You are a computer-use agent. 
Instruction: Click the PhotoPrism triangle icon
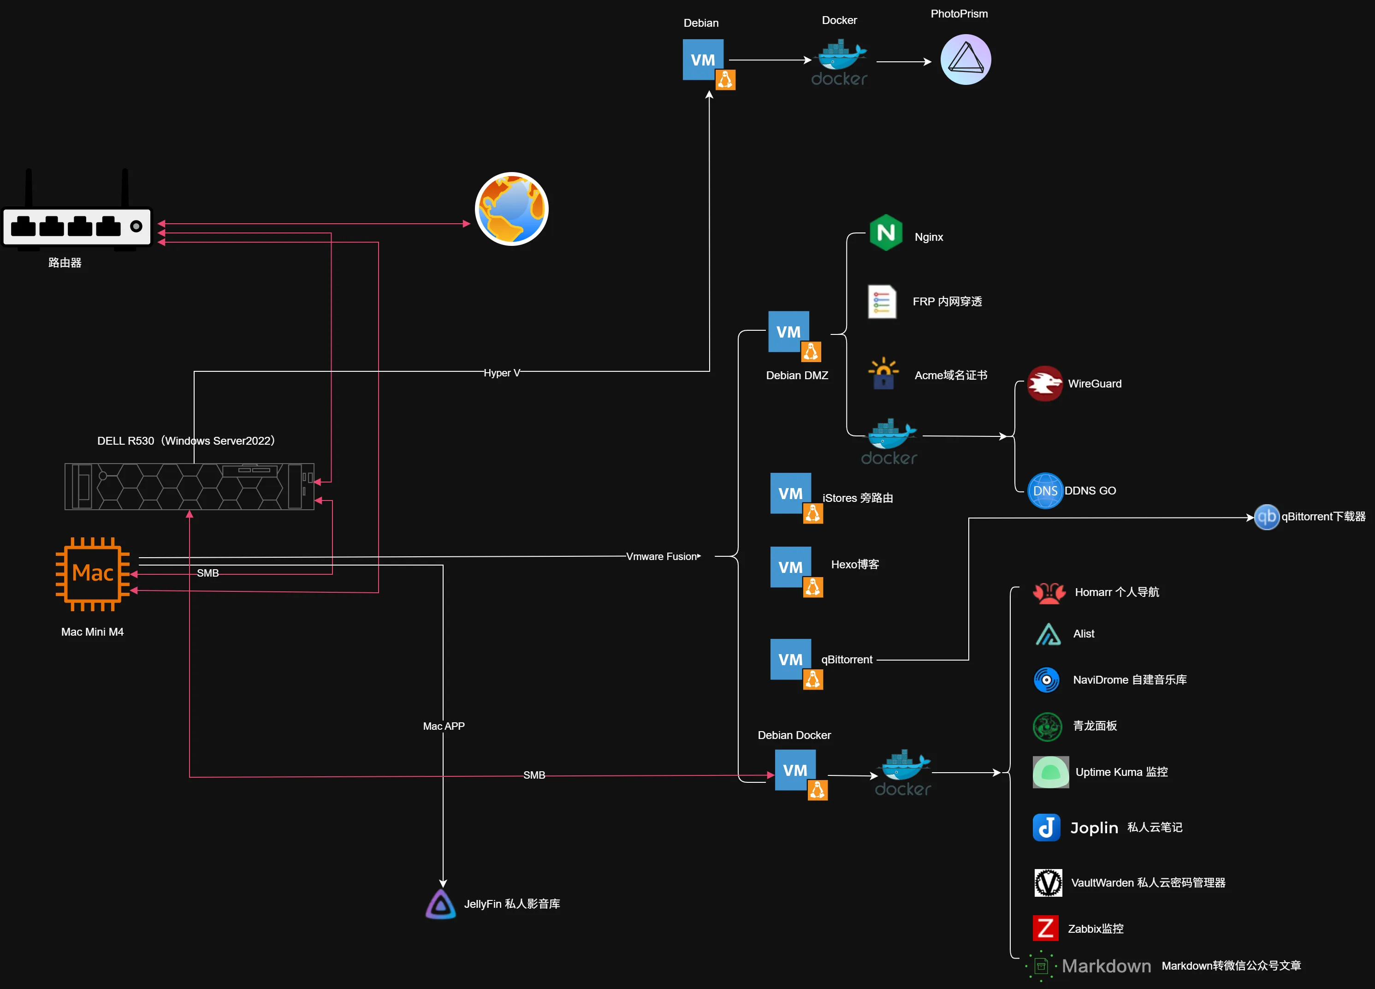pyautogui.click(x=966, y=60)
